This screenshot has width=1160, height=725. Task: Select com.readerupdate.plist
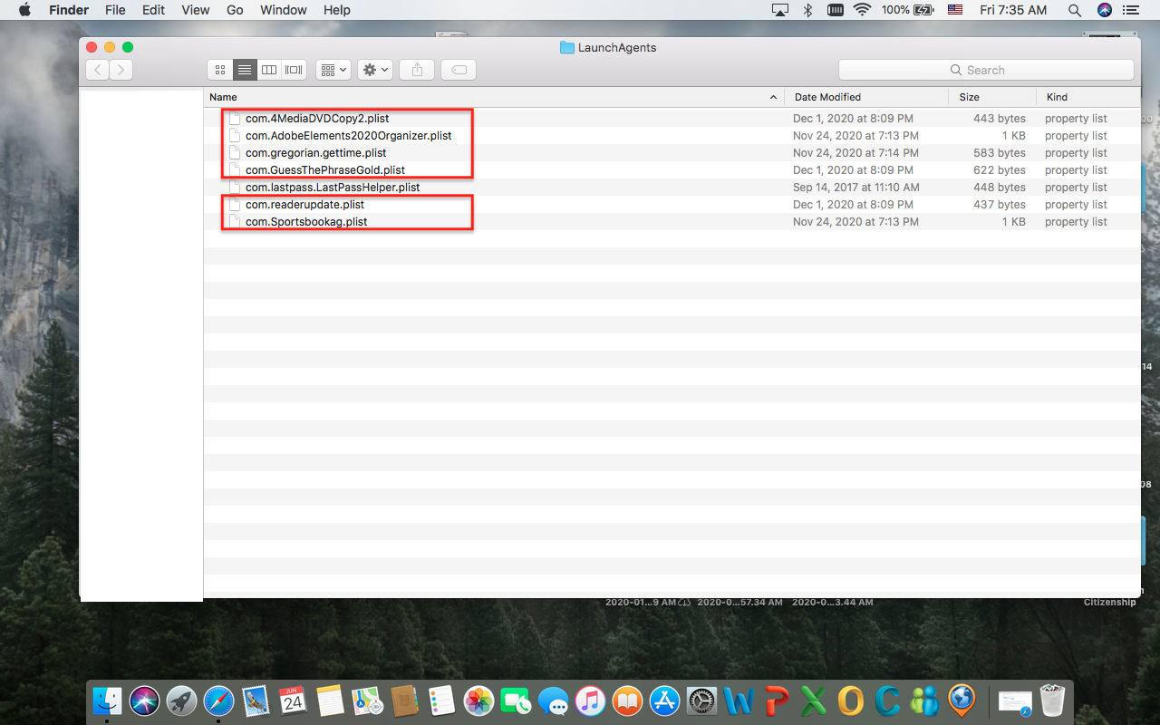pyautogui.click(x=304, y=205)
